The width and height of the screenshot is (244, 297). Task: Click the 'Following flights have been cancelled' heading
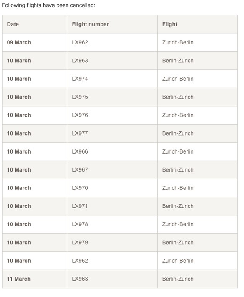(48, 5)
